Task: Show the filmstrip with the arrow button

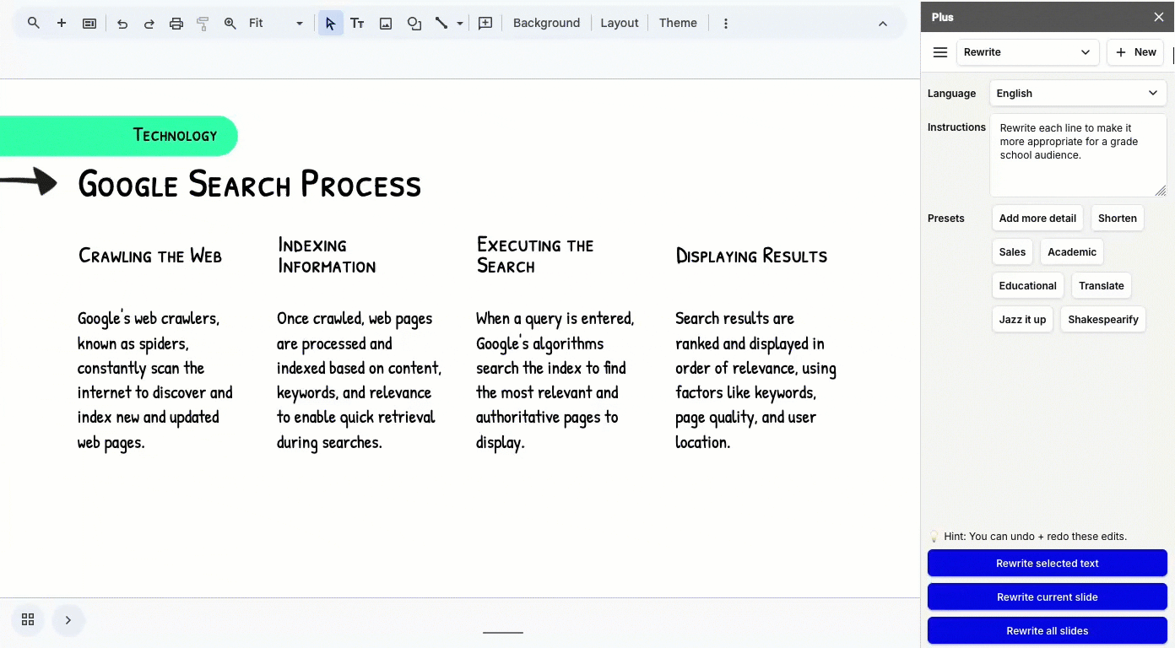Action: coord(68,620)
